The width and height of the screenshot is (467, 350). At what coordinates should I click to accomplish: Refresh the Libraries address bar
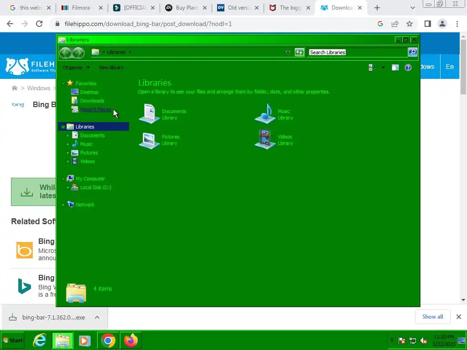tap(299, 52)
